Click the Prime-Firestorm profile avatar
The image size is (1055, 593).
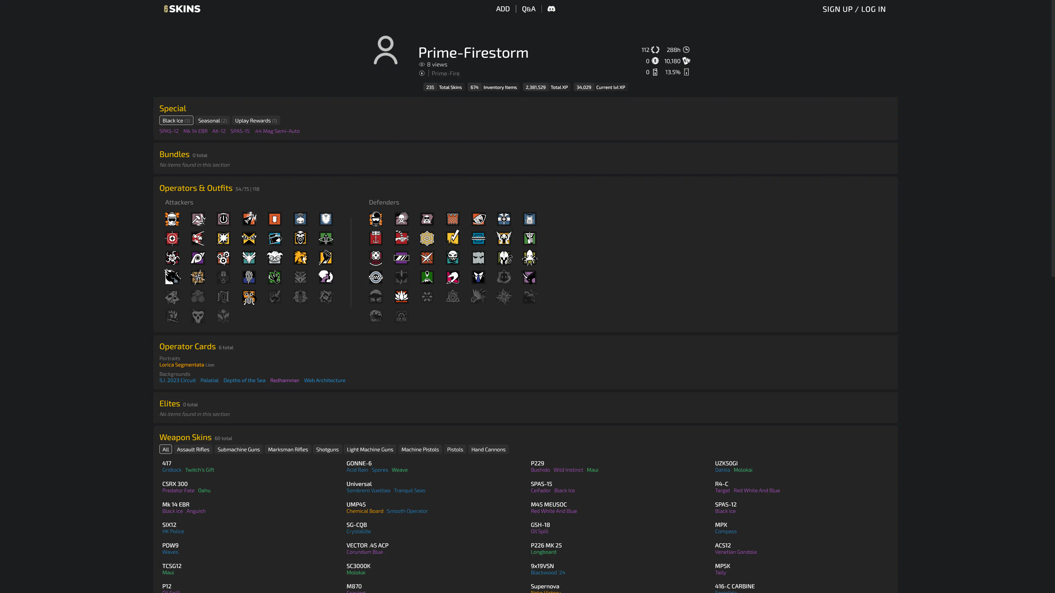(x=385, y=50)
